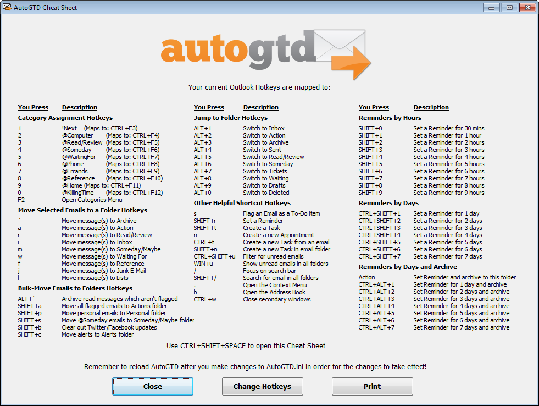Viewport: 539px width, 406px height.
Task: Click 'Create a new Task from an email'
Action: point(286,242)
